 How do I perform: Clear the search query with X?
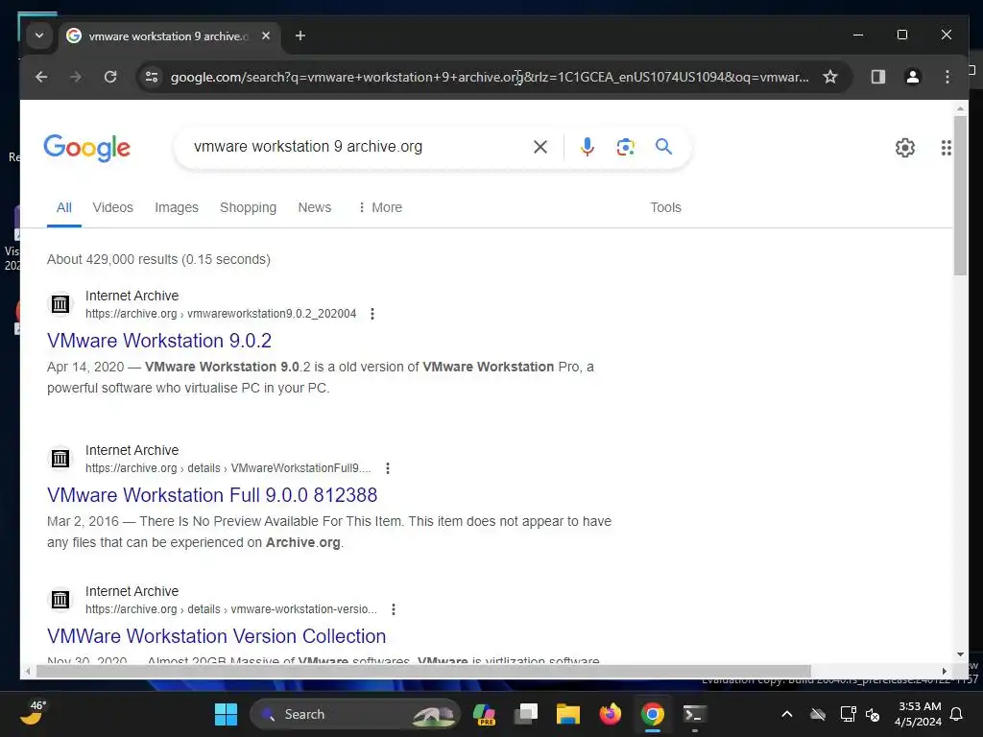click(539, 147)
